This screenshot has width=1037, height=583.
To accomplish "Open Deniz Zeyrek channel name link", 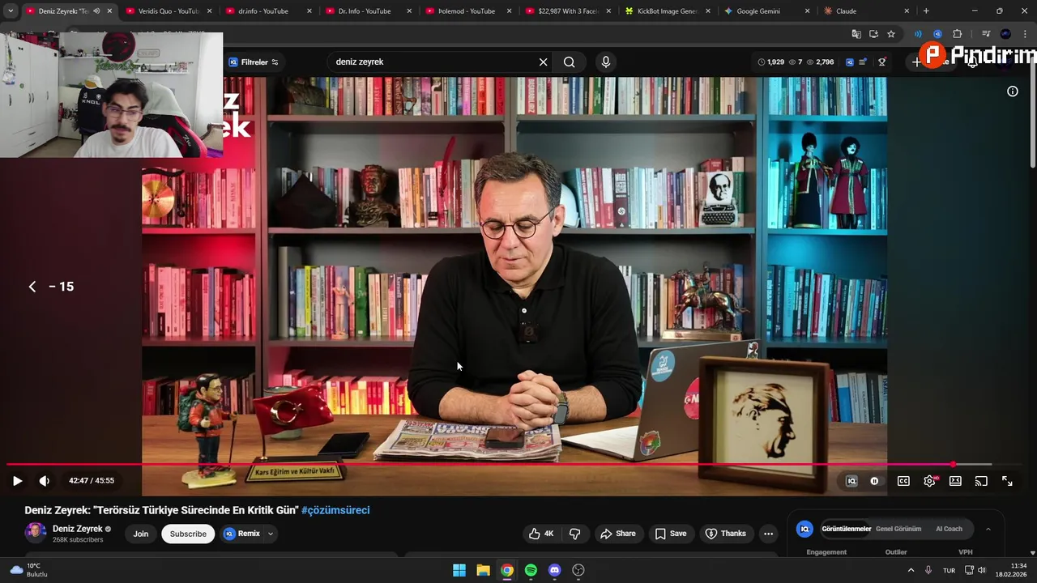I will pyautogui.click(x=78, y=529).
